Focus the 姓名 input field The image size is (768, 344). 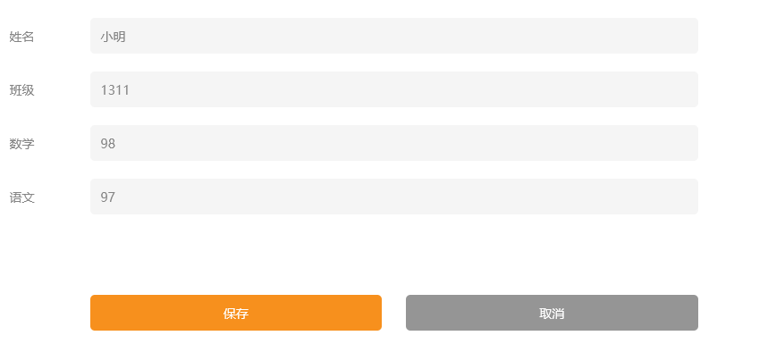pyautogui.click(x=393, y=36)
